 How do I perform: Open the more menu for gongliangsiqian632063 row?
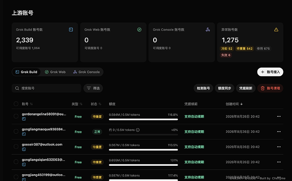tap(279, 162)
